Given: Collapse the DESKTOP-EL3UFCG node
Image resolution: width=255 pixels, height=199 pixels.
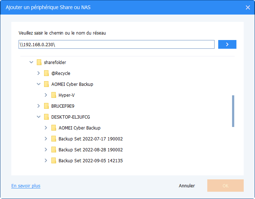Looking at the screenshot, I should click(x=39, y=117).
